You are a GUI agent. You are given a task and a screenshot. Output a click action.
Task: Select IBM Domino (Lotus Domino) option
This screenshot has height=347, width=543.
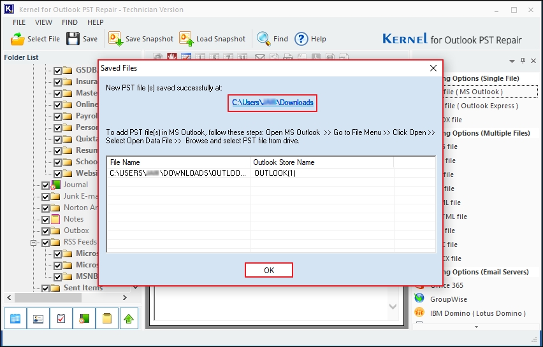[478, 313]
